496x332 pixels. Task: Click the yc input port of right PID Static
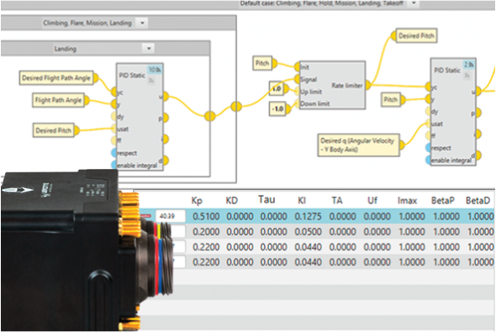click(x=429, y=87)
